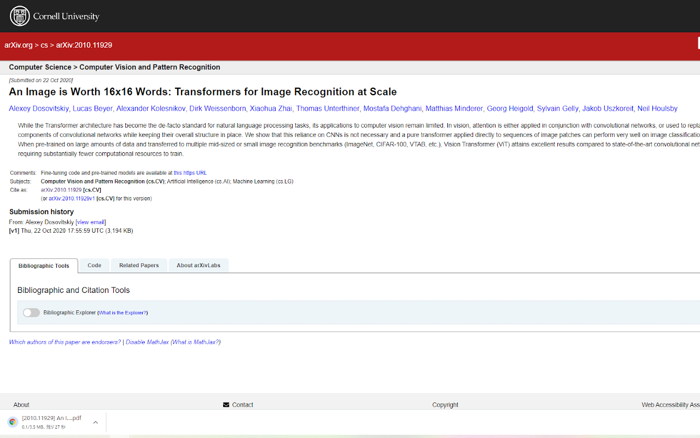The width and height of the screenshot is (700, 438).
Task: Open the Computer Vision and Pattern Recognition link
Action: (149, 67)
